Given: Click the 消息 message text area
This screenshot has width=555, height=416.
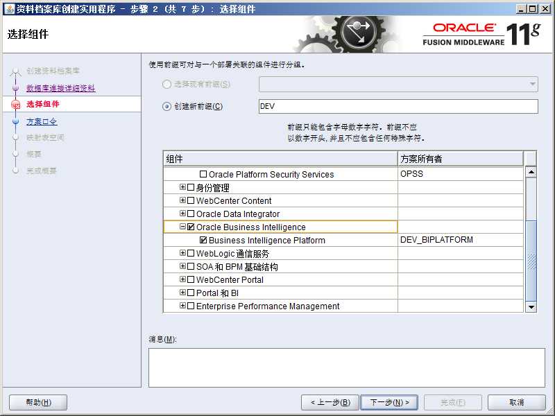Looking at the screenshot, I should pos(346,367).
